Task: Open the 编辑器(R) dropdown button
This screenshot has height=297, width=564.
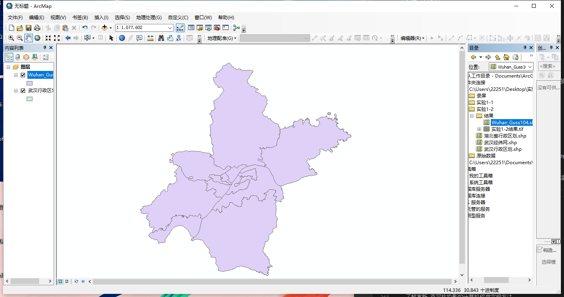Action: tap(412, 38)
